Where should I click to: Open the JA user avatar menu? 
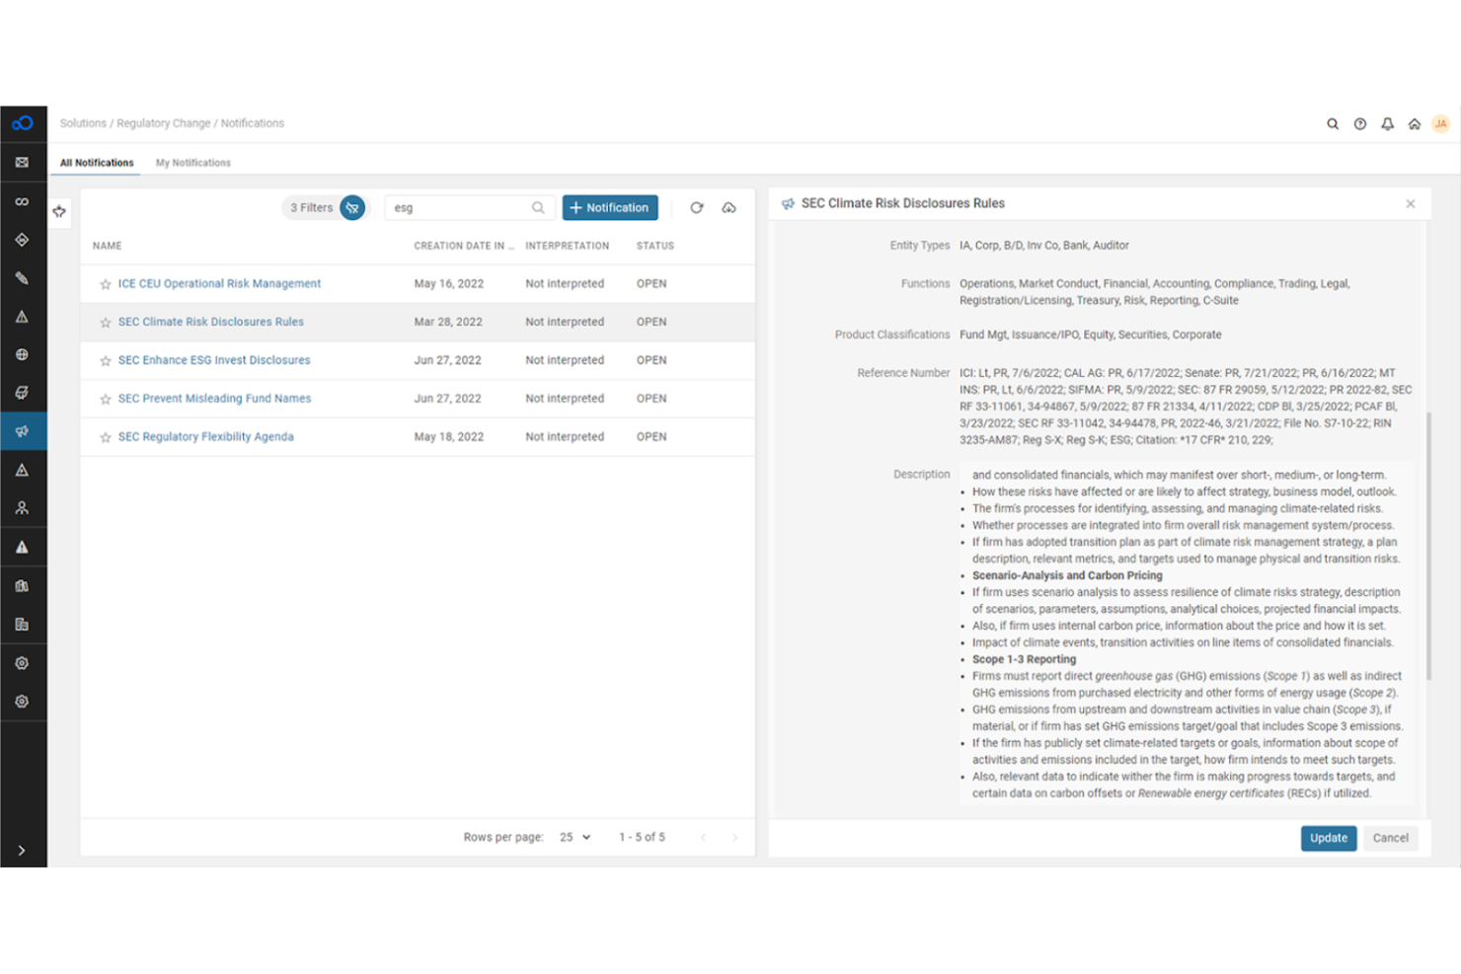click(1441, 124)
